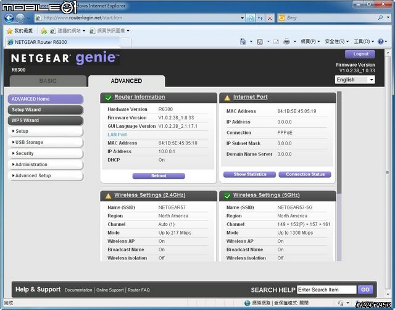This screenshot has height=310, width=395.
Task: Click the 5GHz wireless green check icon
Action: (x=227, y=196)
